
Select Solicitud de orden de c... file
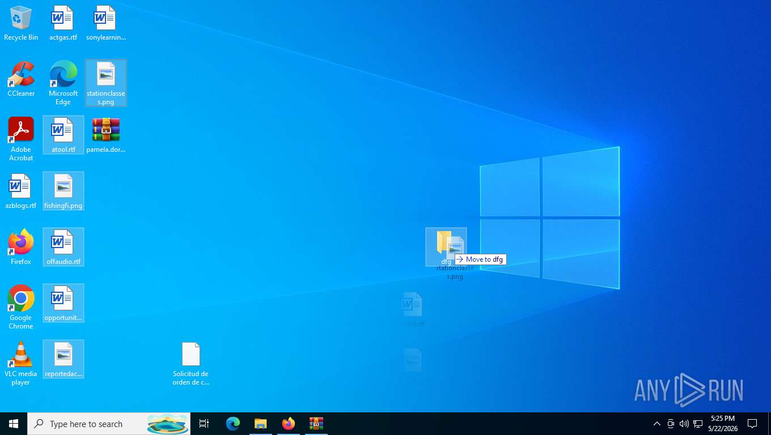click(x=191, y=364)
